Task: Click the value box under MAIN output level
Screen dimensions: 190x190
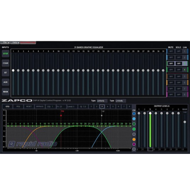Action: coord(185,149)
